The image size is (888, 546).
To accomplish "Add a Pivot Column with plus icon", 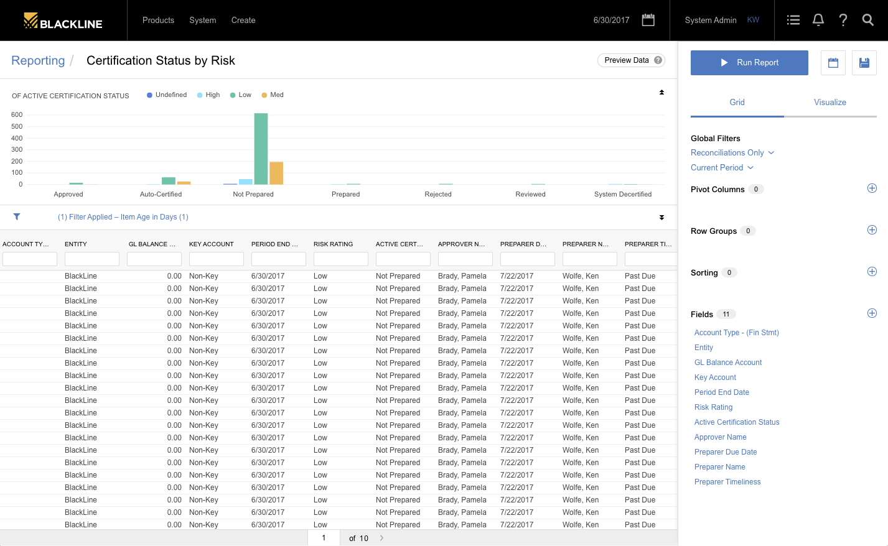I will pyautogui.click(x=872, y=188).
